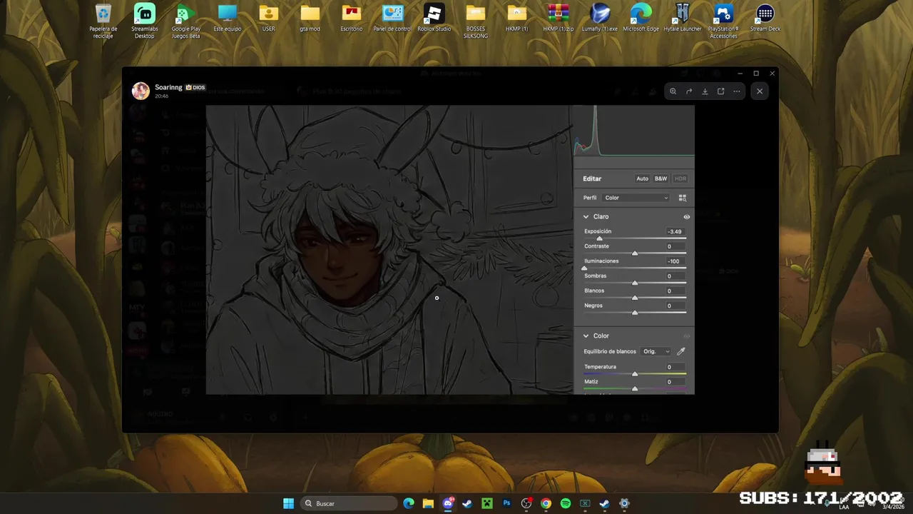Image resolution: width=913 pixels, height=514 pixels.
Task: Select the HKMP (1) folder
Action: point(517,19)
